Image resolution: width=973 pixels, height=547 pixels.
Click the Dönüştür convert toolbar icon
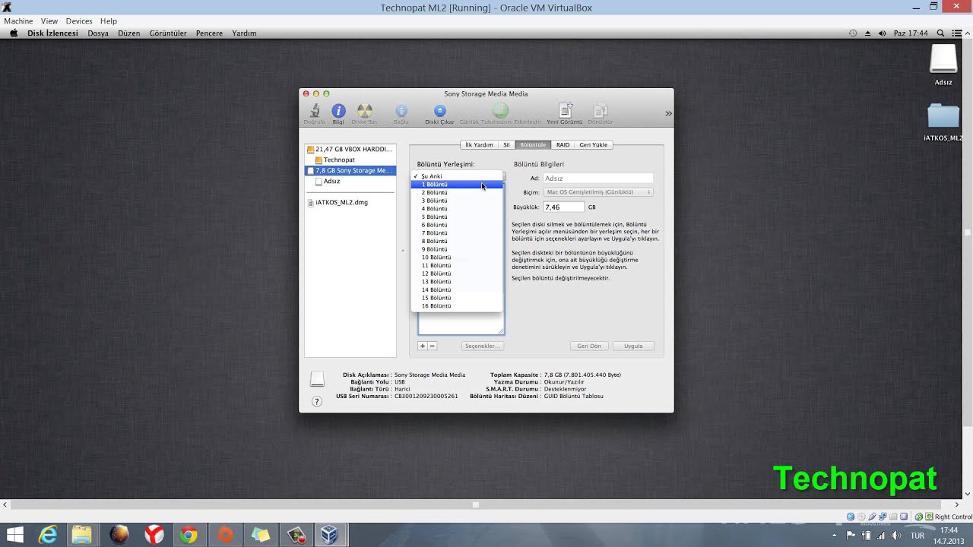tap(601, 112)
